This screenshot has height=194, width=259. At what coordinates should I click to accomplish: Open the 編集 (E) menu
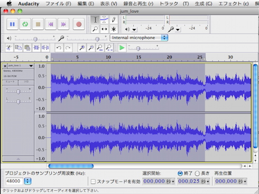pos(86,4)
